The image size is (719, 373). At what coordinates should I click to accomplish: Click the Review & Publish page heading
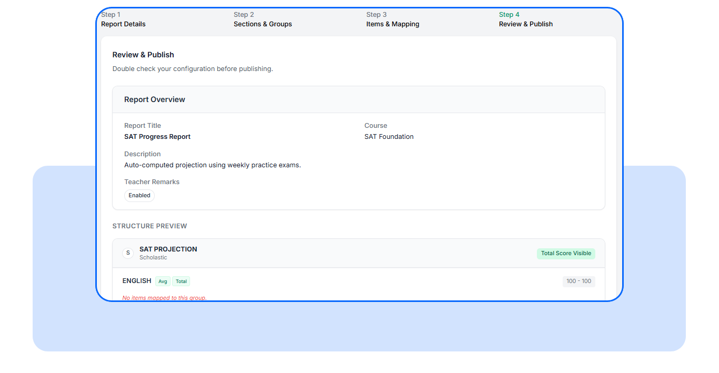coord(143,55)
